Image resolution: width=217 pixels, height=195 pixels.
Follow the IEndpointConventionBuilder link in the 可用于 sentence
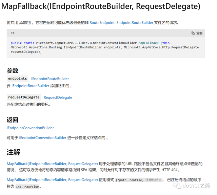pos(43,138)
